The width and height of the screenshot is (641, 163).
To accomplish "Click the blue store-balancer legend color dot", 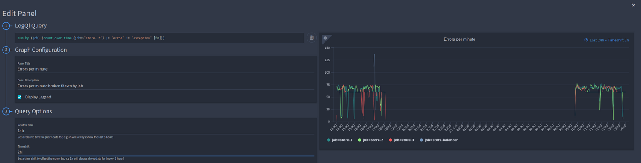I will coord(421,140).
